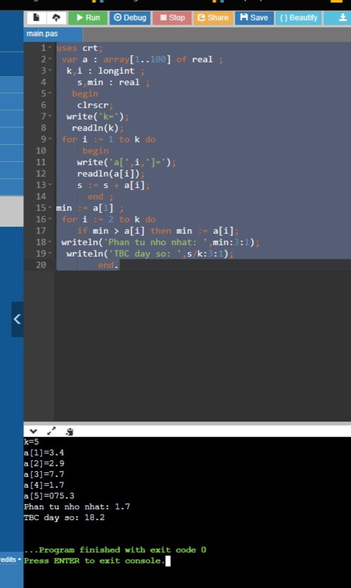Screen dimensions: 351x588
Task: Collapse the console with the down chevron
Action: point(33,431)
